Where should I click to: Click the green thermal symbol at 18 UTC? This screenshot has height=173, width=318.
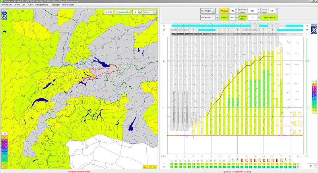tap(290, 160)
